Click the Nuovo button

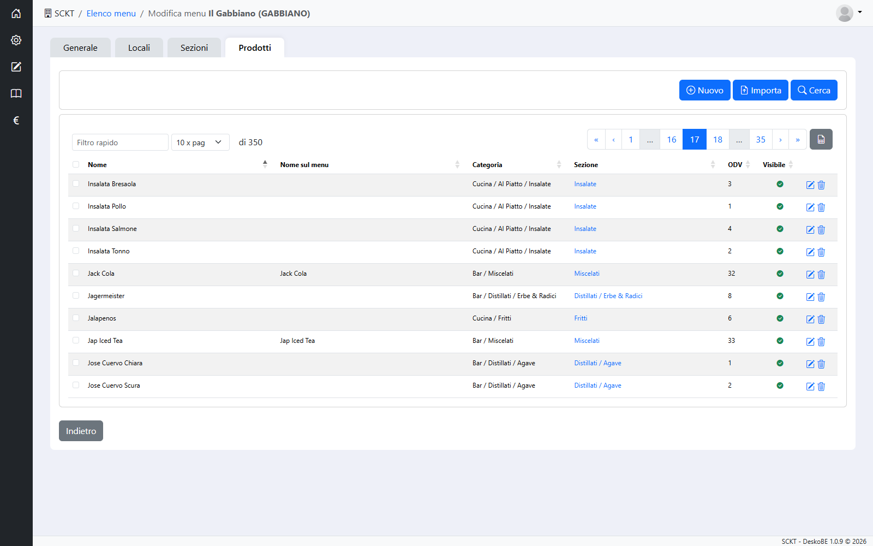[704, 90]
